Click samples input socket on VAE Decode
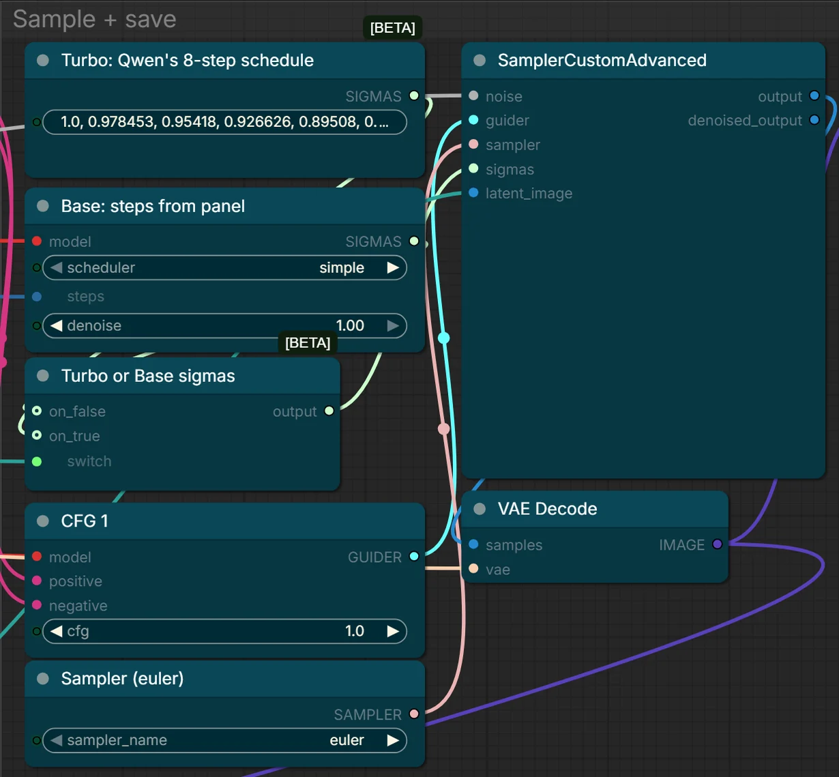 coord(473,544)
